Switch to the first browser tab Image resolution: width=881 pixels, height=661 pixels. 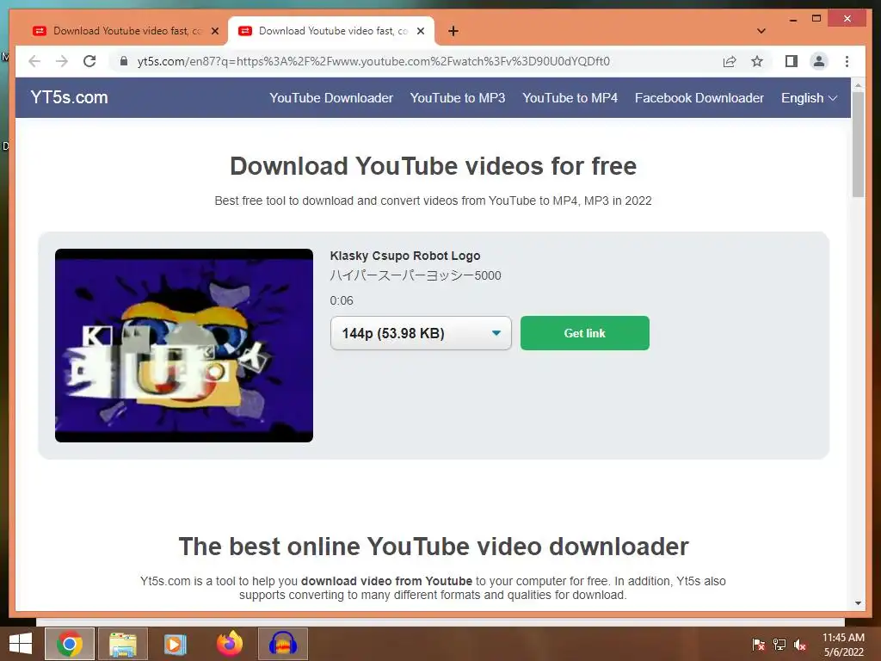pyautogui.click(x=126, y=31)
